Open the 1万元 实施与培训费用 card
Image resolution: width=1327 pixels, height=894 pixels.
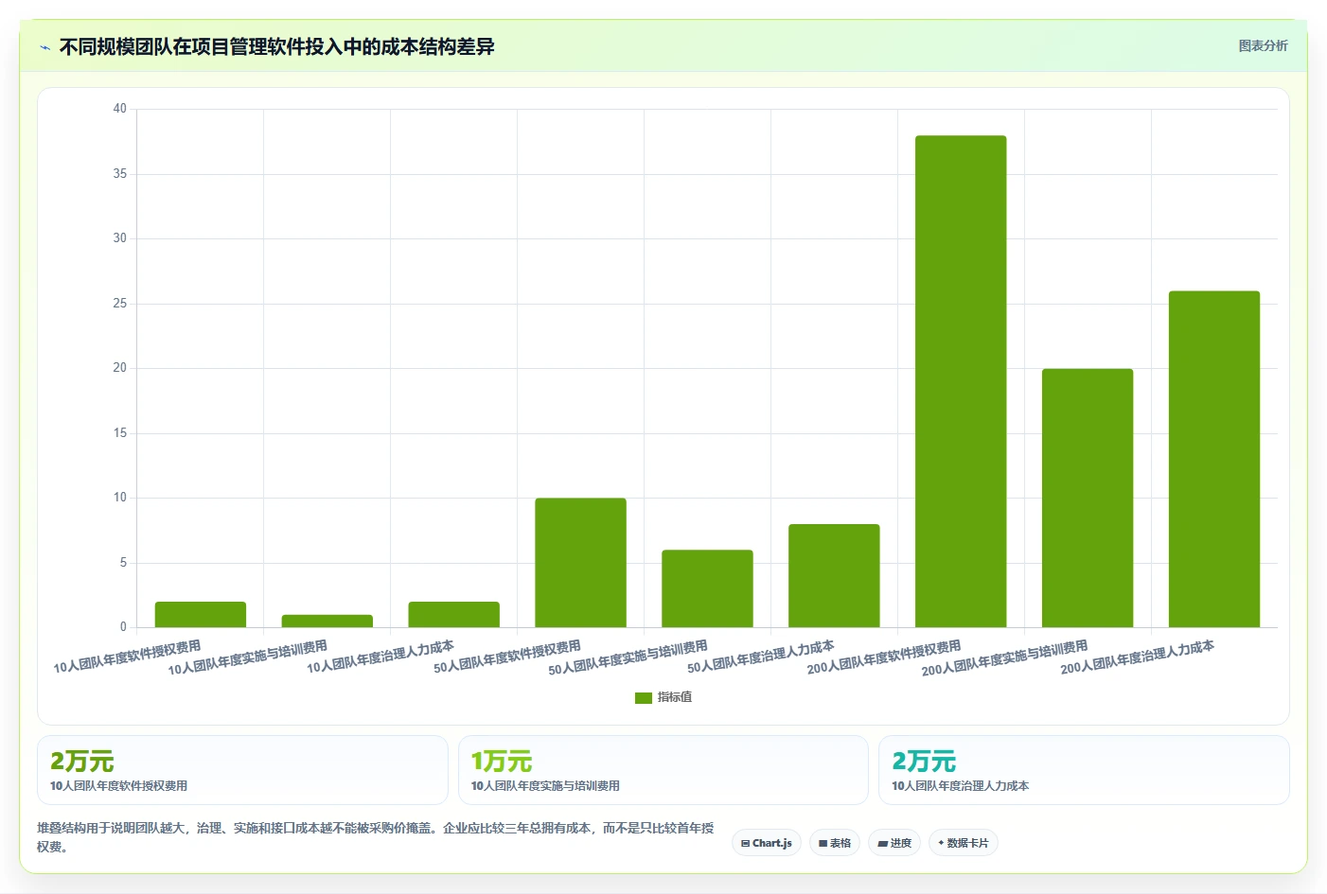click(x=663, y=770)
